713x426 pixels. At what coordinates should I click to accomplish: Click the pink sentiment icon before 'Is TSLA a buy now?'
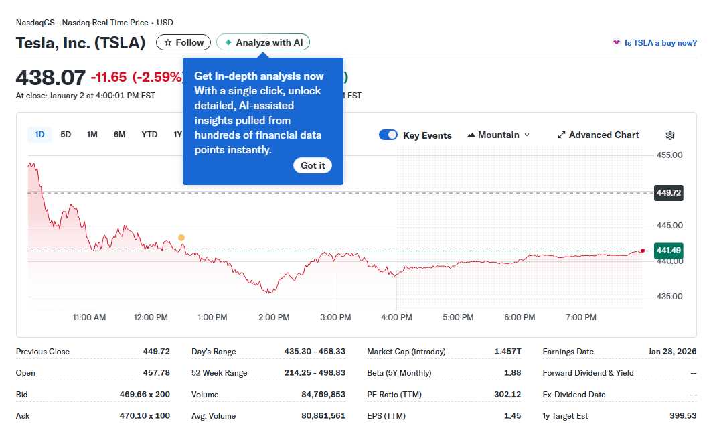pyautogui.click(x=615, y=42)
